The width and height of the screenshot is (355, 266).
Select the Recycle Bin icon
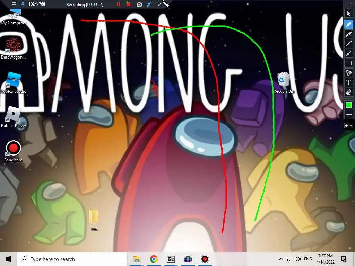(284, 82)
